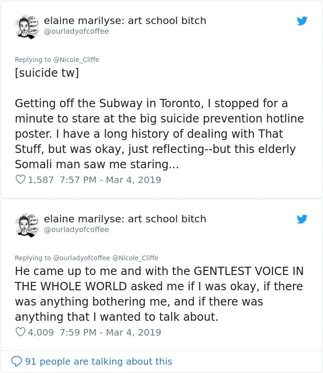View the 4,009 likes count
Viewport: 323px width, 373px height.
point(41,332)
